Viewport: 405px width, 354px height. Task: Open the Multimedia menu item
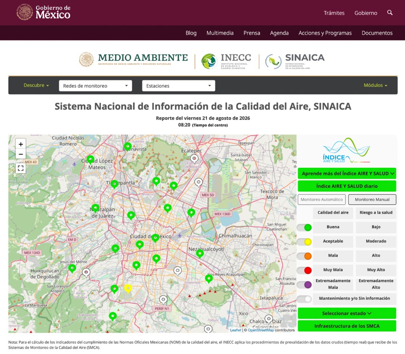220,33
